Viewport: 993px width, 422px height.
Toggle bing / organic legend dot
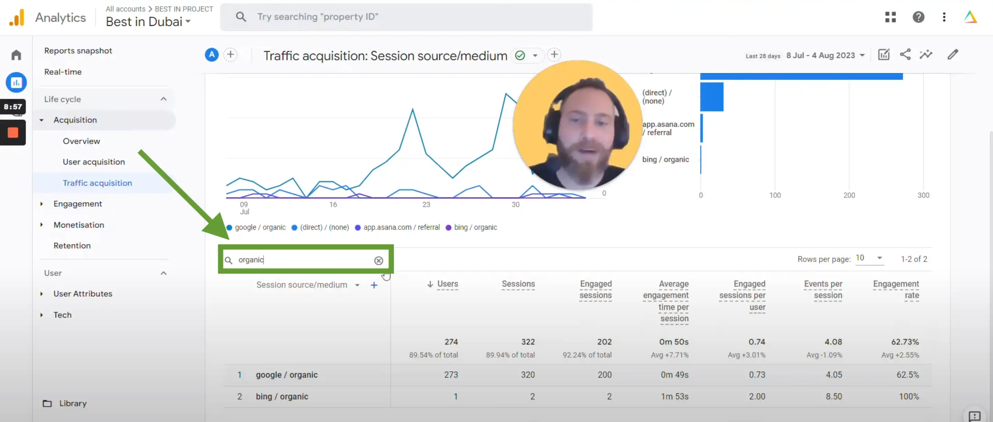[448, 228]
